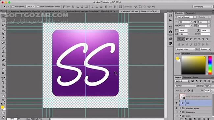Viewport: 214px width, 120px height.
Task: Enable the Auto-Select checkbox
Action: (x=13, y=7)
